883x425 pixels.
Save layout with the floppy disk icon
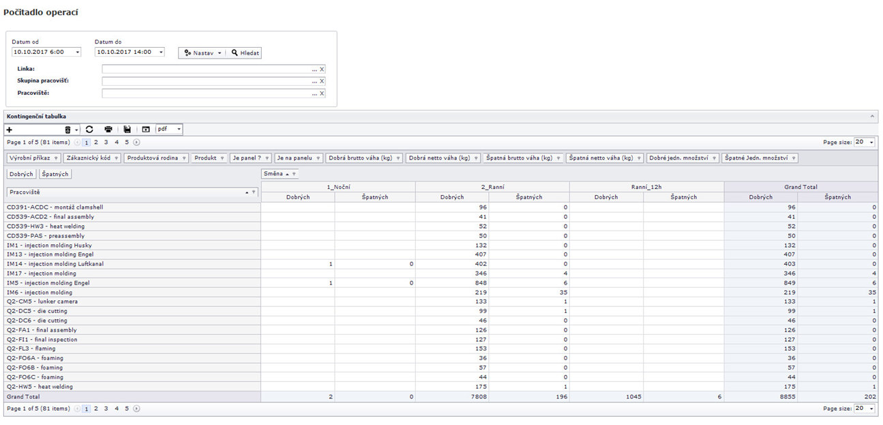(x=127, y=130)
